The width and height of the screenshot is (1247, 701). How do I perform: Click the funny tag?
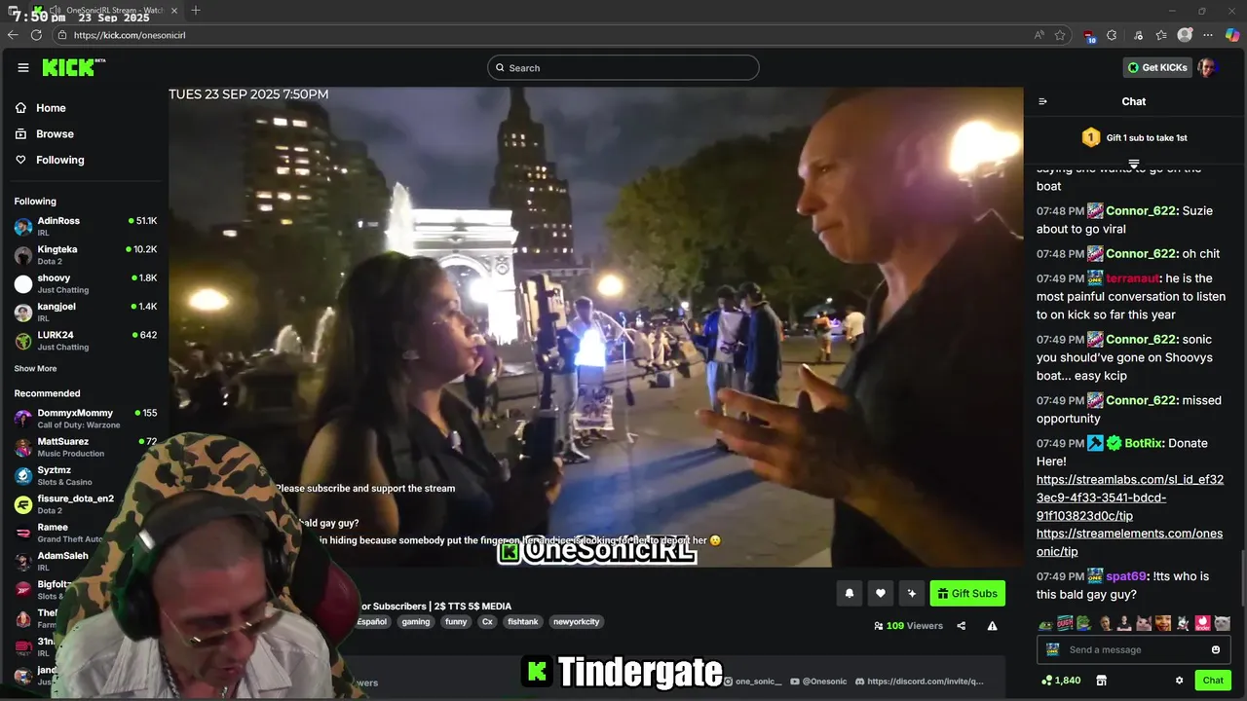(456, 621)
